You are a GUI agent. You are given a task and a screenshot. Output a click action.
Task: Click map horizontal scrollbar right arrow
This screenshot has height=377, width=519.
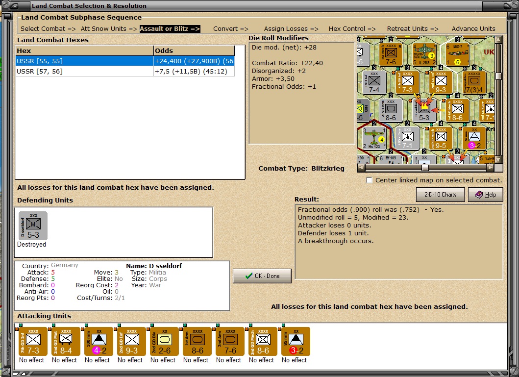click(x=490, y=168)
